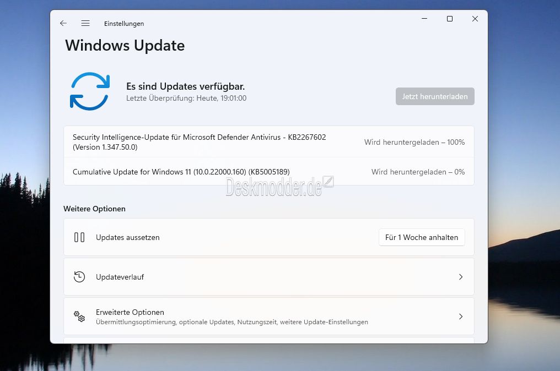
Task: Select the Security Intelligence-Update KB2267602 entry
Action: pyautogui.click(x=269, y=142)
